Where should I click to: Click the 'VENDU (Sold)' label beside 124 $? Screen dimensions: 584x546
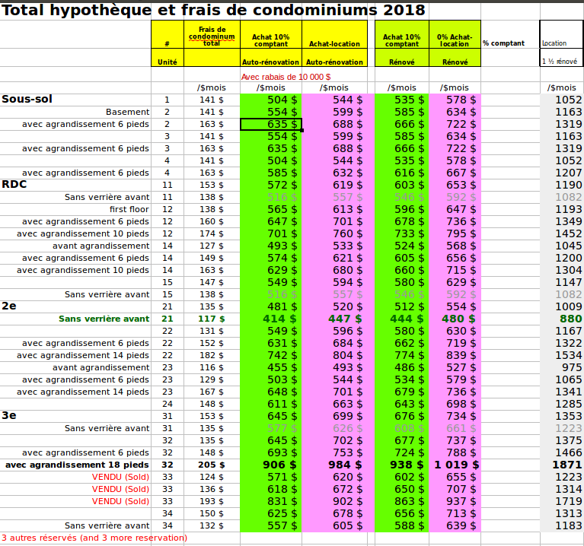(120, 477)
